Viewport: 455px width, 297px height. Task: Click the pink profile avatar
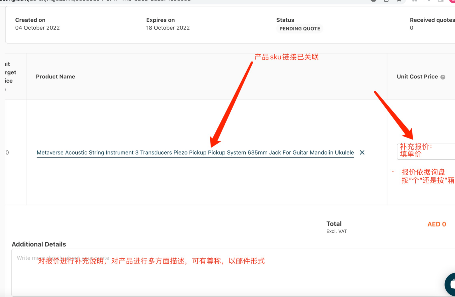453,1
